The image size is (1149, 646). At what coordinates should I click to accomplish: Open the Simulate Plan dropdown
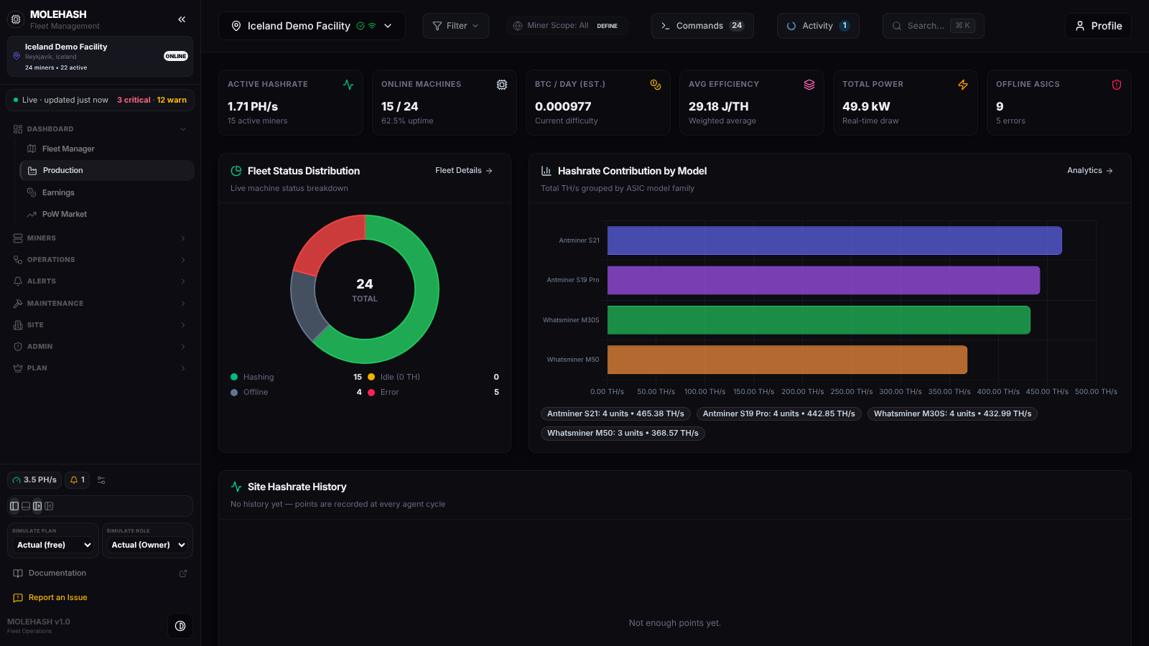point(54,546)
